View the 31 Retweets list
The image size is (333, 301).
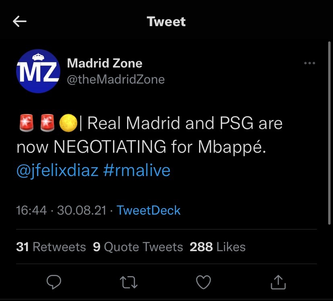coord(51,247)
